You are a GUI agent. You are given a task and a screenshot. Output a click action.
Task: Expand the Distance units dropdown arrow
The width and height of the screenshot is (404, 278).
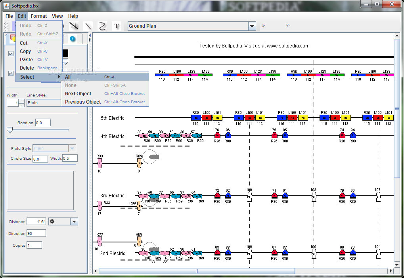tap(74, 221)
